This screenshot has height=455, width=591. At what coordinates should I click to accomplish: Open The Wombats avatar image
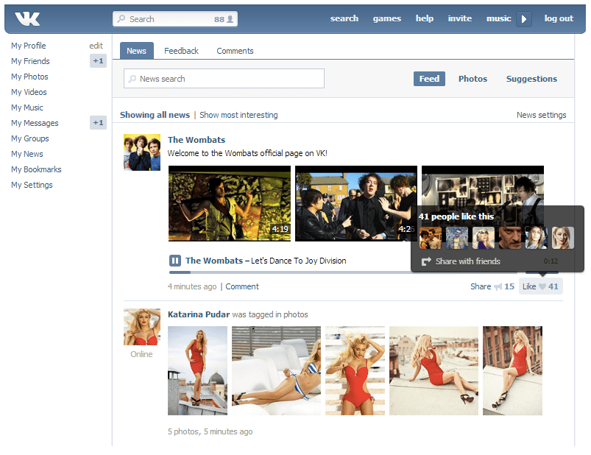tap(142, 152)
